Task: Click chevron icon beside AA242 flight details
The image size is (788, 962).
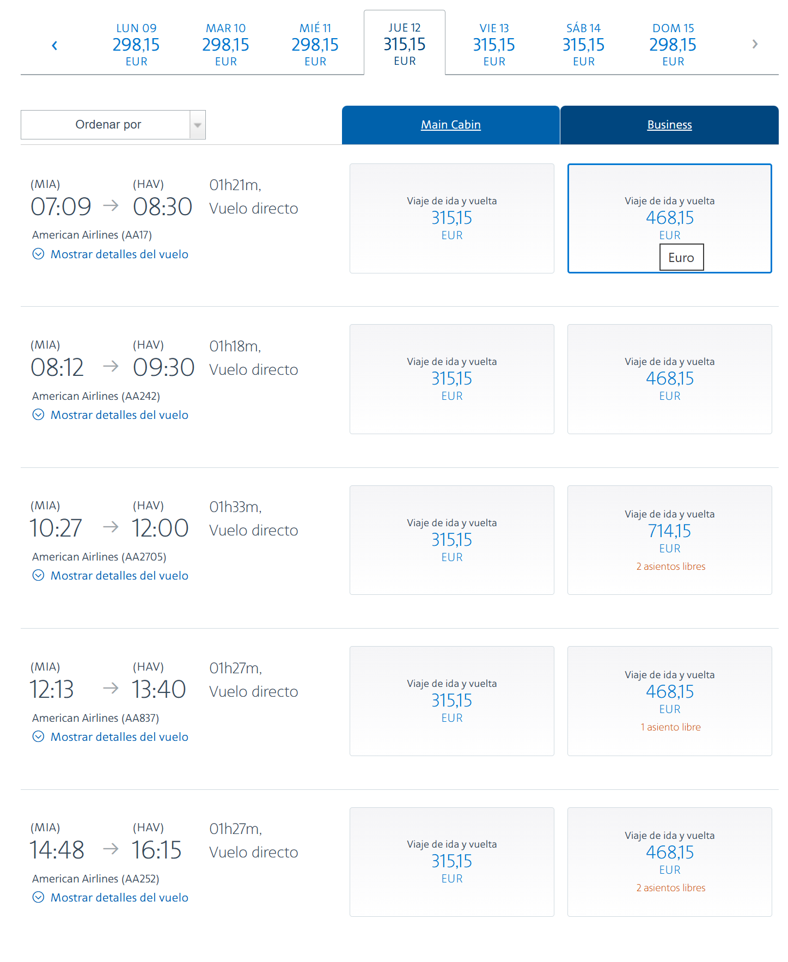Action: click(x=38, y=415)
